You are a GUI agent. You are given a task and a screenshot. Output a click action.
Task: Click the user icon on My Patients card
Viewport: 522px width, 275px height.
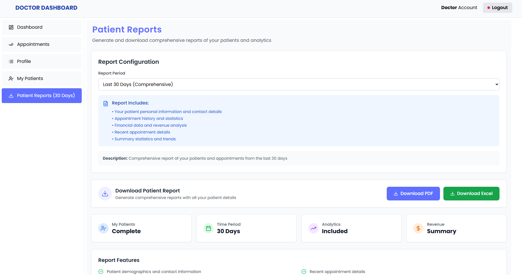103,228
